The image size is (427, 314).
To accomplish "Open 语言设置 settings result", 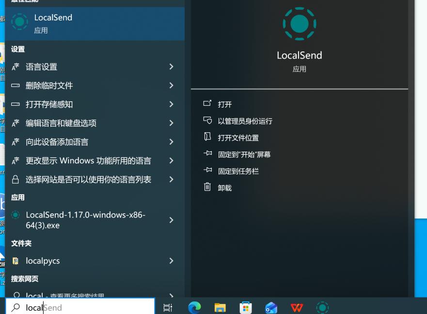I will (x=95, y=67).
